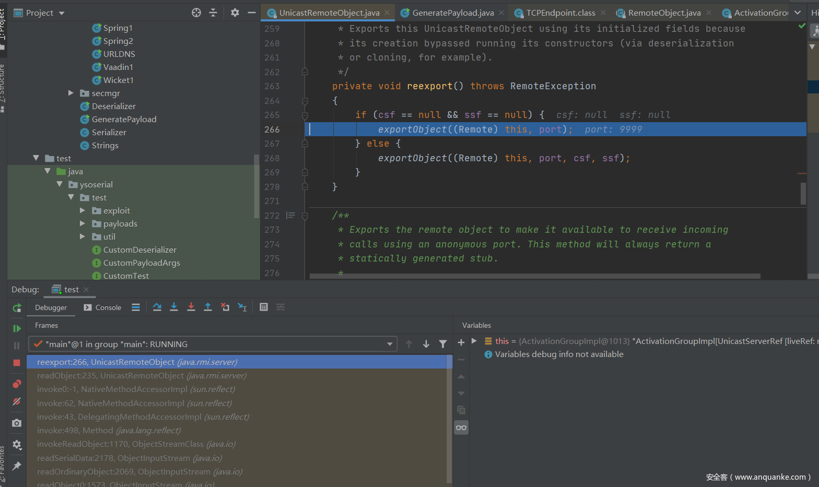819x487 pixels.
Task: Resume program with the green play icon
Action: 17,328
